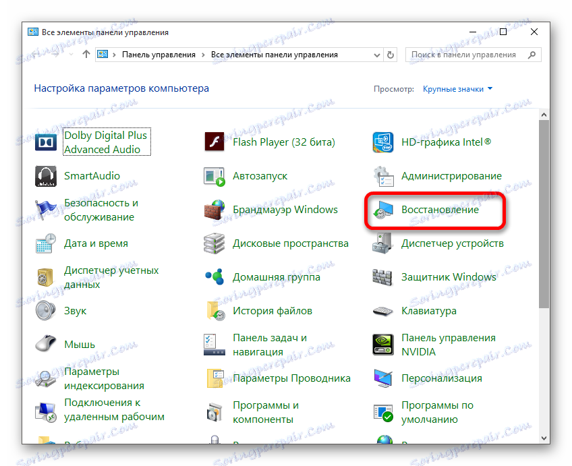Image resolution: width=572 pixels, height=466 pixels.
Task: Click the Защитник Windows wall icon
Action: pos(382,277)
